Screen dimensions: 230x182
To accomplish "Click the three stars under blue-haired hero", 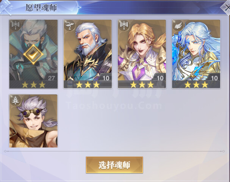I will coord(196,85).
